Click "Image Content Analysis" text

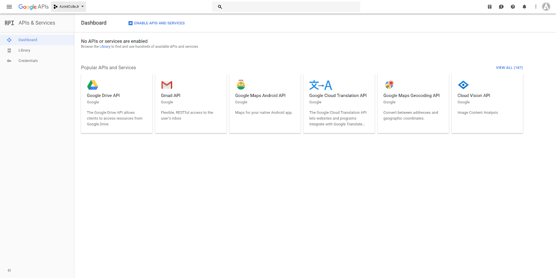coord(478,113)
